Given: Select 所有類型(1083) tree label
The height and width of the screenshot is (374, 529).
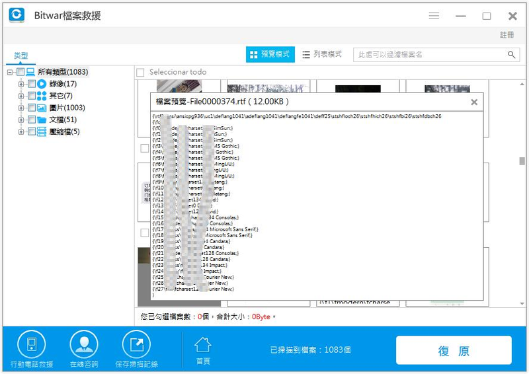Looking at the screenshot, I should click(x=63, y=72).
